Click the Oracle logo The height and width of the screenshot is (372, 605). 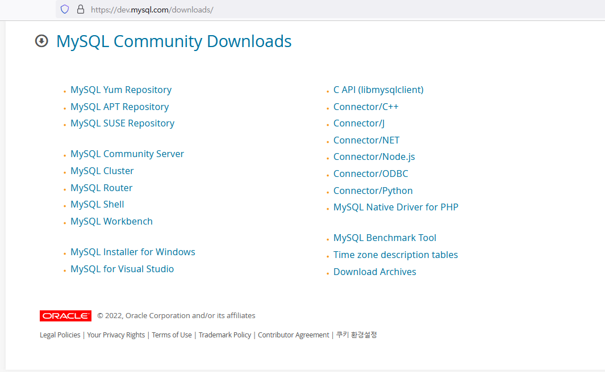coord(65,316)
